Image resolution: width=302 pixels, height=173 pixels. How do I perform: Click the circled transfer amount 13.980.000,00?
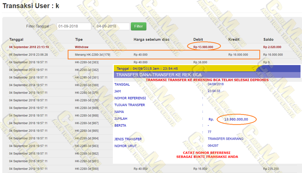coord(236,119)
